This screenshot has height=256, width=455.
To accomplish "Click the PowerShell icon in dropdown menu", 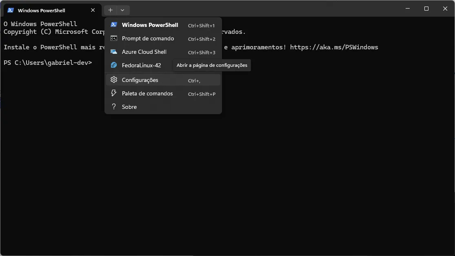I will (x=114, y=24).
